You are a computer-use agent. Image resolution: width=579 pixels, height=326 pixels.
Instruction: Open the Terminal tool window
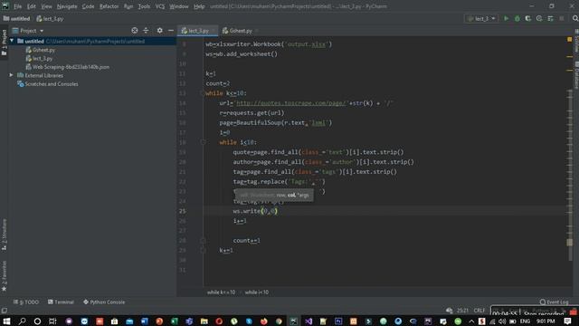tap(61, 302)
